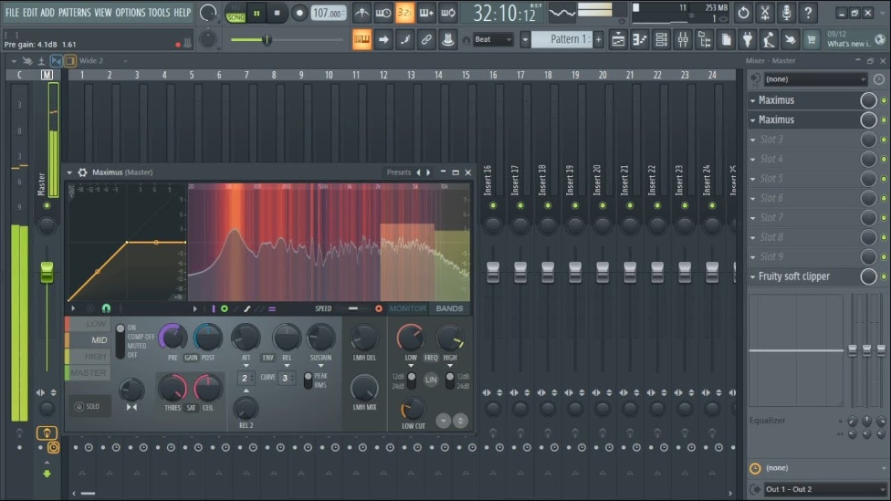This screenshot has height=501, width=891.
Task: Select the MASTER band in Maximus
Action: pos(87,373)
